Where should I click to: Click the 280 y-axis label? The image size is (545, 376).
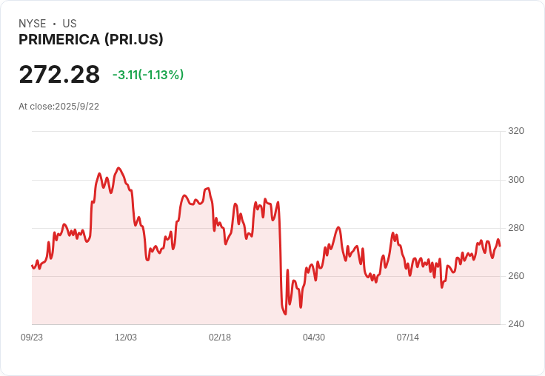[515, 228]
